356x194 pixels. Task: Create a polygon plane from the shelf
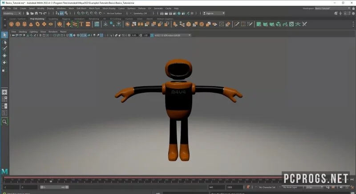[44, 24]
